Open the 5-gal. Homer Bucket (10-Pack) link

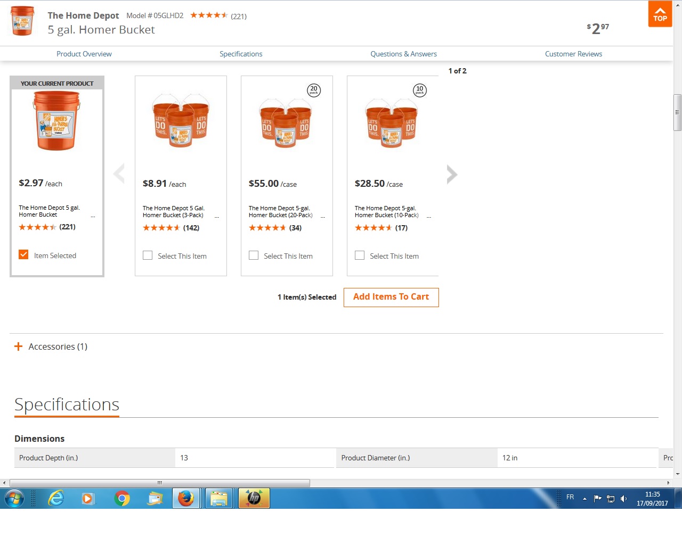(x=386, y=212)
